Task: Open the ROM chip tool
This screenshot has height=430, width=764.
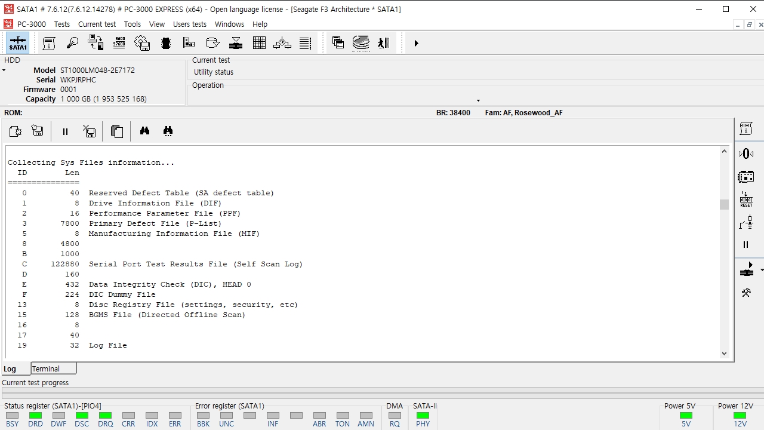Action: click(166, 43)
